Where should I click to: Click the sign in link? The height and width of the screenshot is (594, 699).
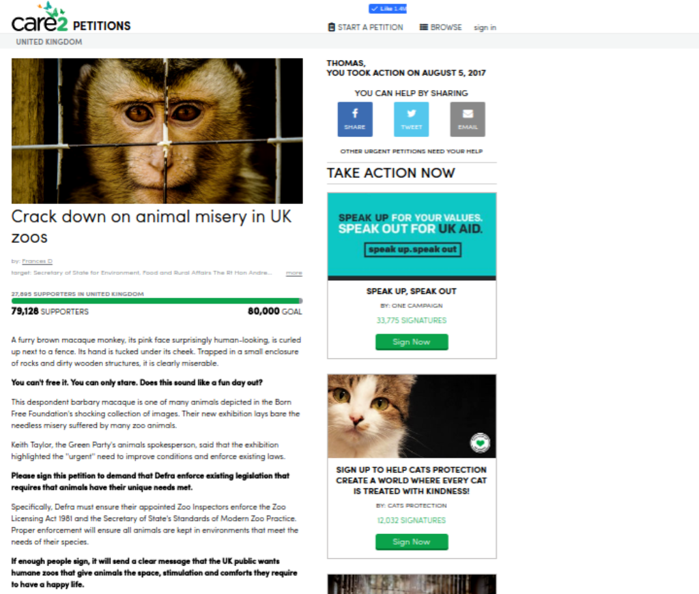tap(485, 27)
